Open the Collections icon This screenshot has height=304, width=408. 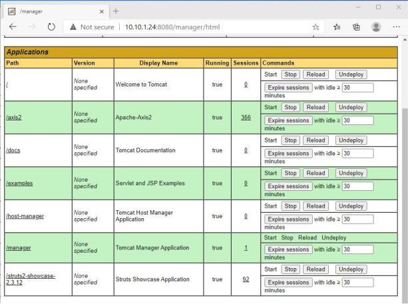click(356, 27)
